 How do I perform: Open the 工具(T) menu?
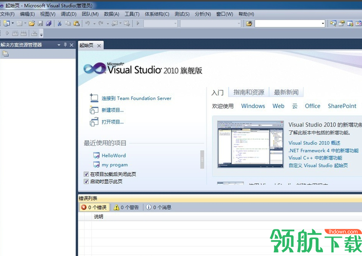132,14
